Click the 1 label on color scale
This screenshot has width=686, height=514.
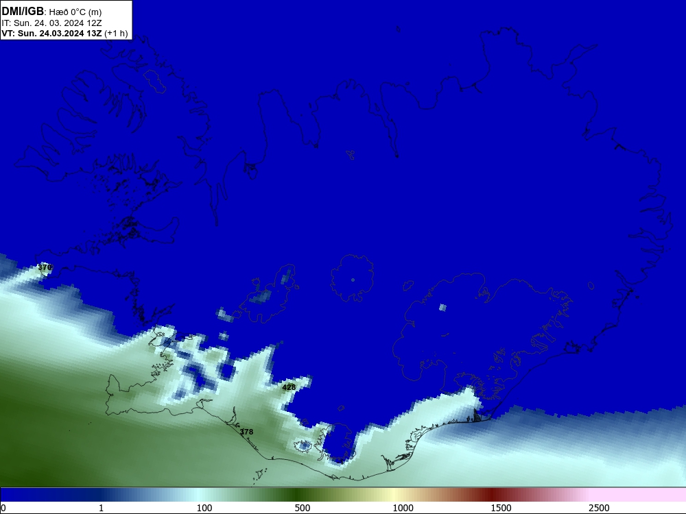[x=101, y=508]
